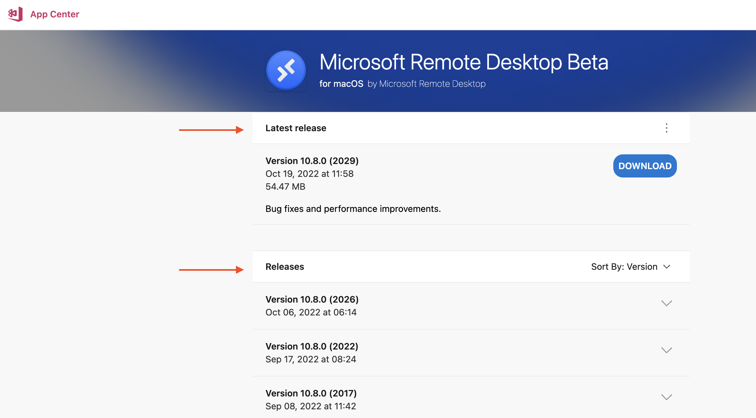Image resolution: width=756 pixels, height=418 pixels.
Task: Click the chevron next to Version 10.8.0 (2022)
Action: coord(666,350)
